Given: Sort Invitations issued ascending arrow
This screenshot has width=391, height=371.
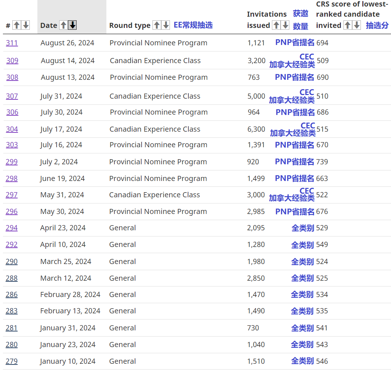Looking at the screenshot, I should point(276,25).
